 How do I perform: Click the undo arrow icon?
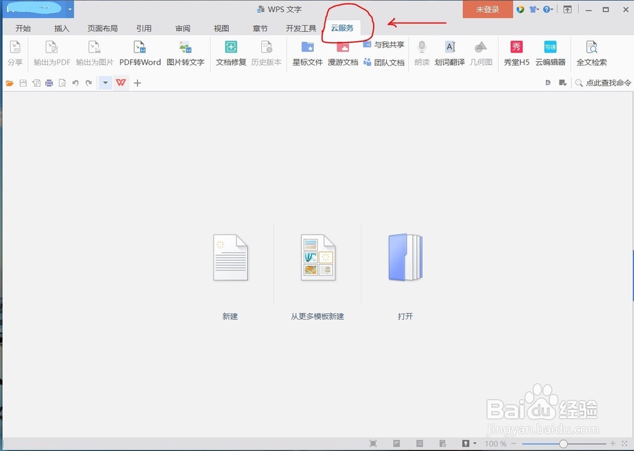click(x=75, y=83)
